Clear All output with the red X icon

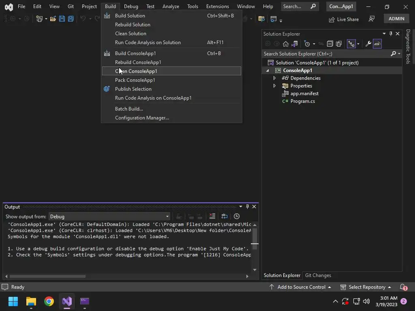click(212, 216)
